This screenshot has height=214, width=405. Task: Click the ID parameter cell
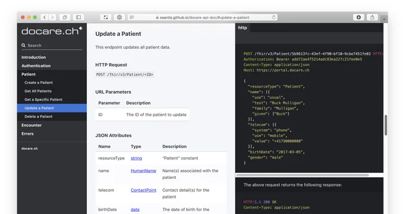(100, 115)
